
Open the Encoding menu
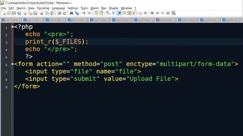point(43,8)
